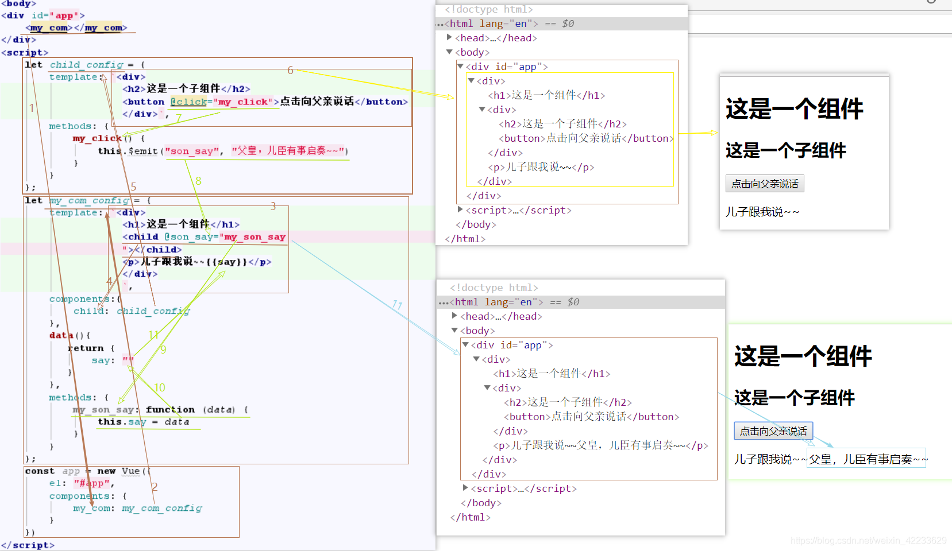Viewport: 952px width, 551px height.
Task: Select the doctype html row in upper DOM panel
Action: pyautogui.click(x=489, y=9)
